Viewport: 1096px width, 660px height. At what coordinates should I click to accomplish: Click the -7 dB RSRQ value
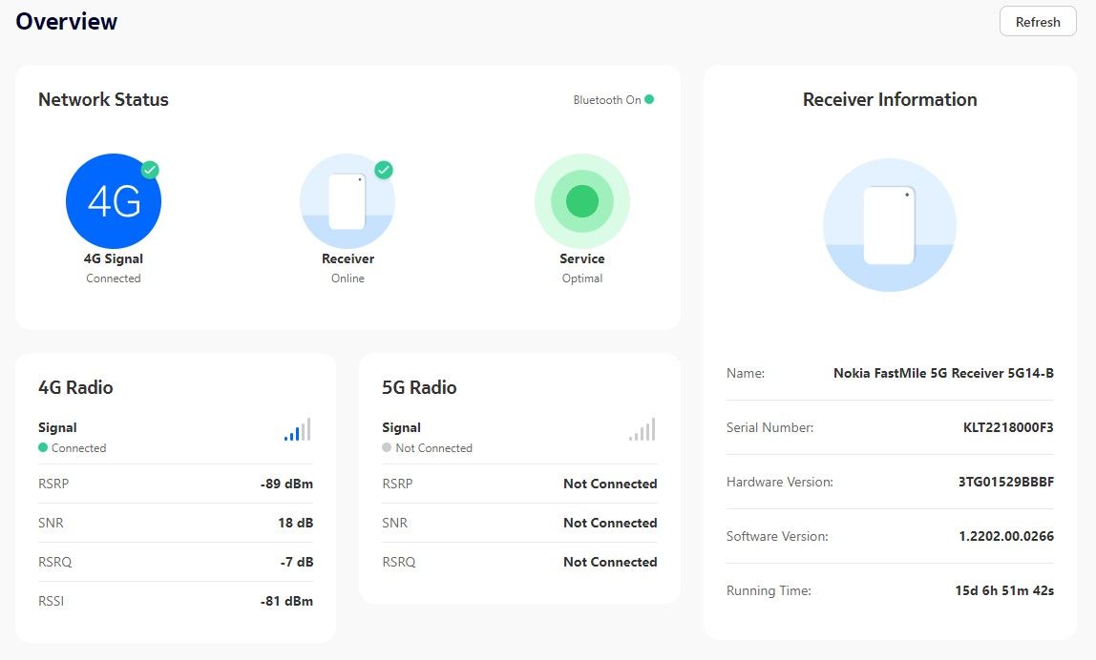tap(297, 562)
